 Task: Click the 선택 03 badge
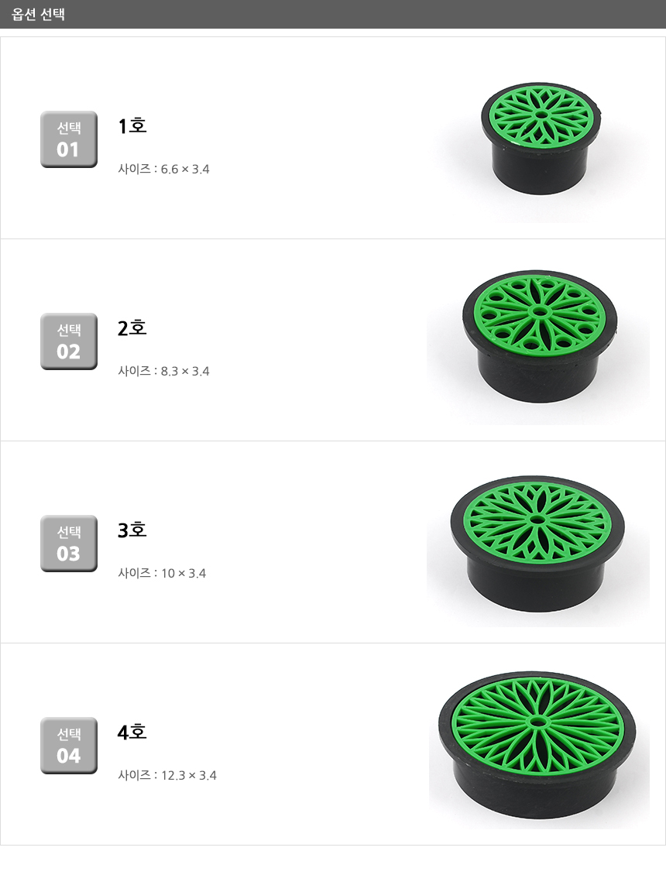click(69, 544)
